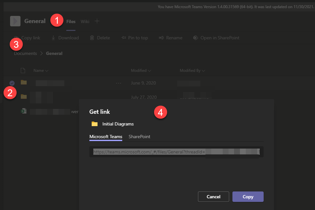Click the June 9, 2020 date cell
This screenshot has width=315, height=210.
143,83
